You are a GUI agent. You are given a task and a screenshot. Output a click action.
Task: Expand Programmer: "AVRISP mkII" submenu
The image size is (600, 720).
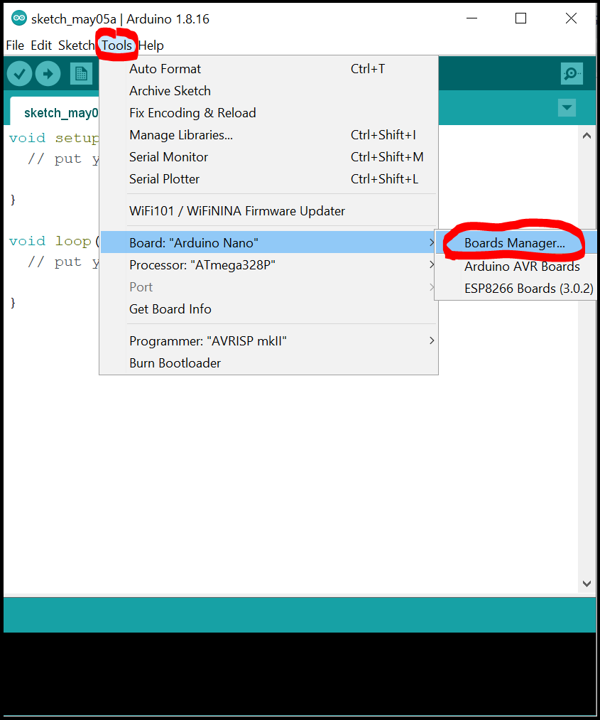(x=268, y=341)
